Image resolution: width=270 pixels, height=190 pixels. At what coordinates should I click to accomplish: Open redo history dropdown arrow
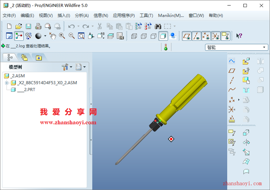pos(93,26)
